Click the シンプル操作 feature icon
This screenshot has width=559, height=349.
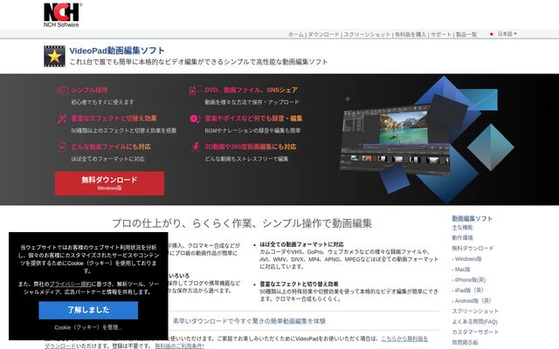62,91
